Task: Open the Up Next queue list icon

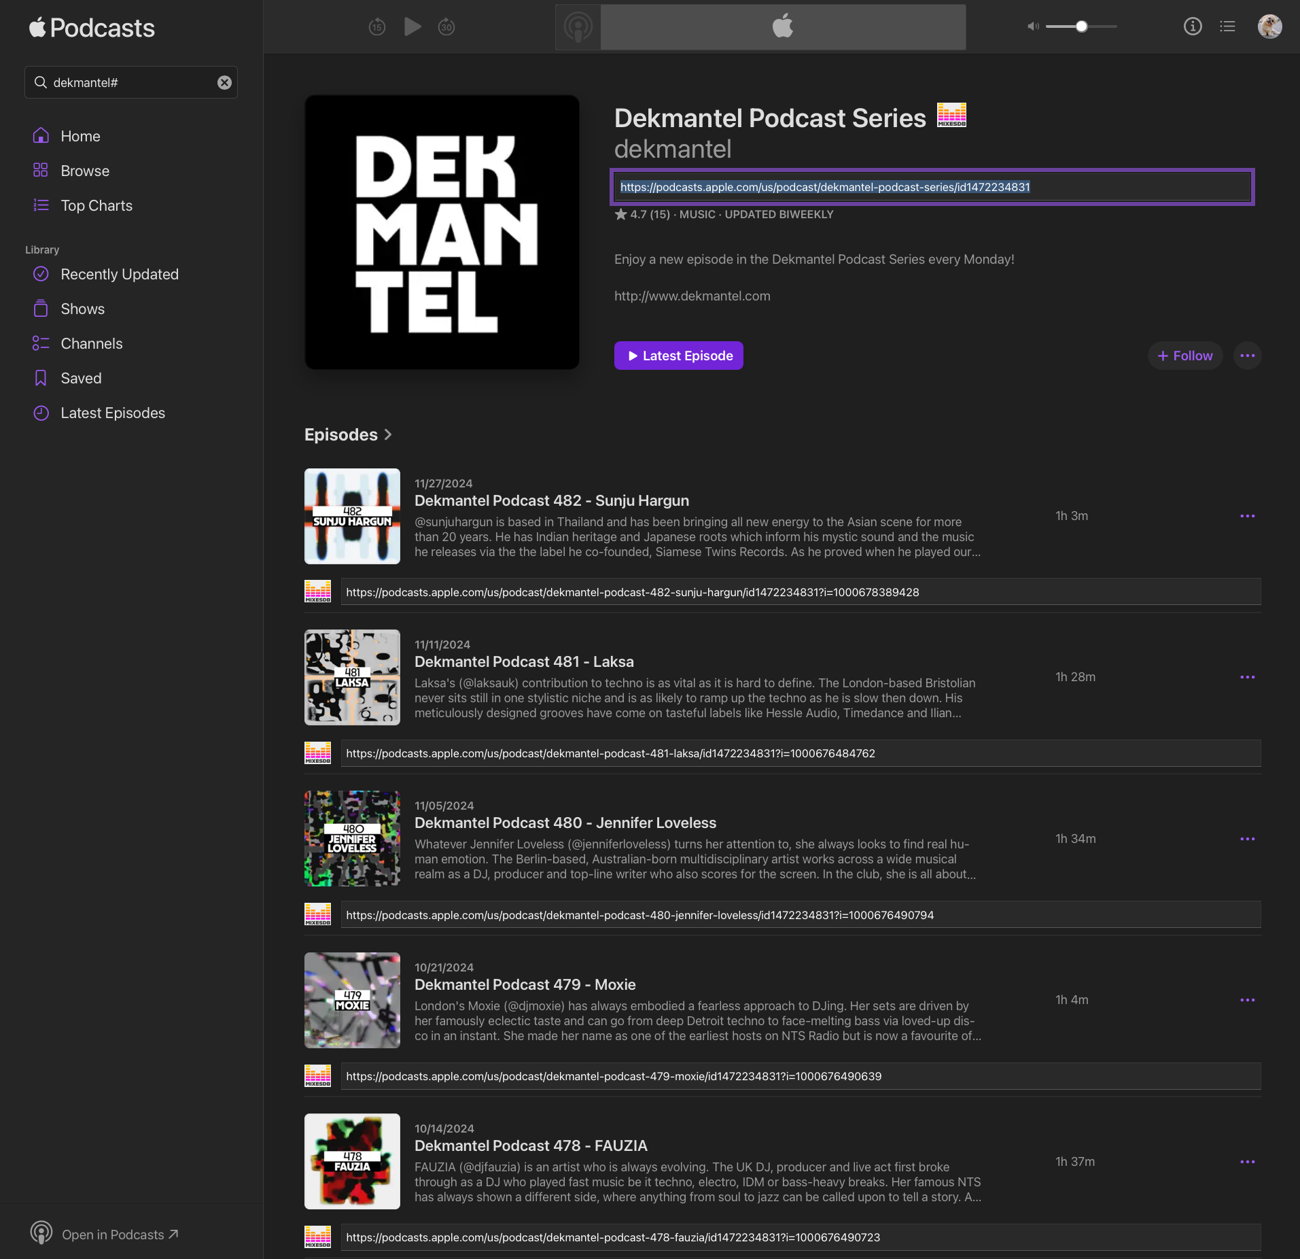Action: tap(1227, 27)
